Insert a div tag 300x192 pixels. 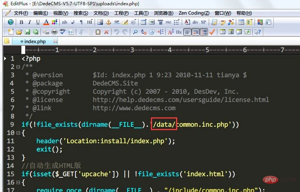[x=195, y=22]
